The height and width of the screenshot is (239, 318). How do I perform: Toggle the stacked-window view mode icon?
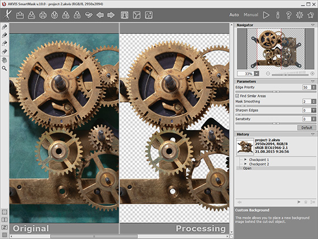[5, 228]
